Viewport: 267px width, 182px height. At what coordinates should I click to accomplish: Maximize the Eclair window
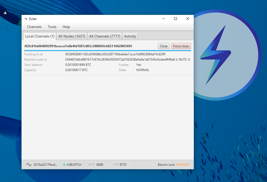pyautogui.click(x=176, y=19)
